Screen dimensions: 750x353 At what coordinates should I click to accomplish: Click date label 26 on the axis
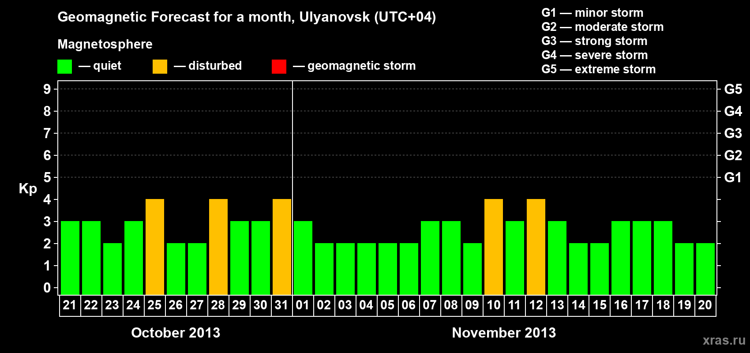[x=176, y=305]
